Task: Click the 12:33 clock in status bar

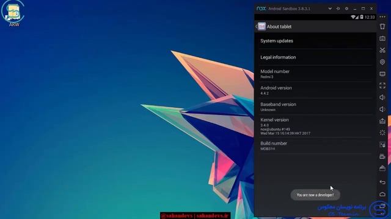Action: pyautogui.click(x=370, y=17)
